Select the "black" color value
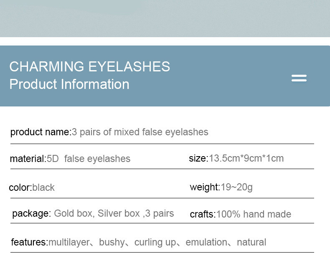Viewport: 330px width, 258px height. (43, 187)
